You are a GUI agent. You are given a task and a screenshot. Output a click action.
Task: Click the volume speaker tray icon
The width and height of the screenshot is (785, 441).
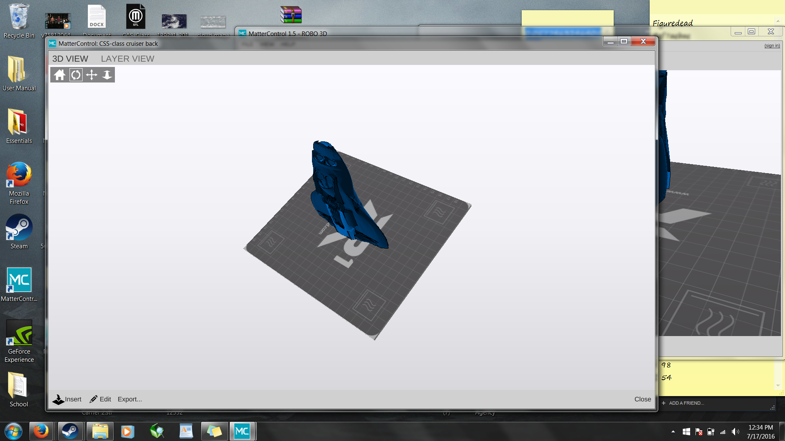(736, 432)
